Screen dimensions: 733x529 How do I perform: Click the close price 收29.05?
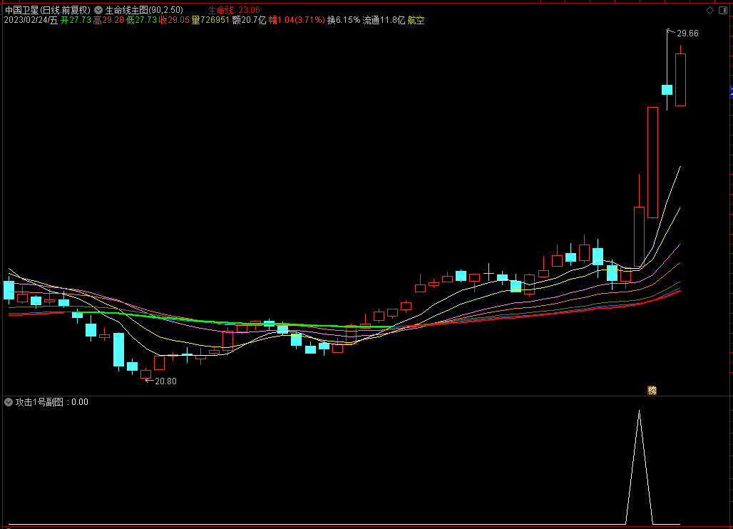174,20
